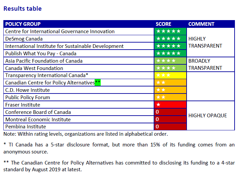Click 'Conference Board of Canada' cell
The image size is (248, 189).
pos(79,112)
